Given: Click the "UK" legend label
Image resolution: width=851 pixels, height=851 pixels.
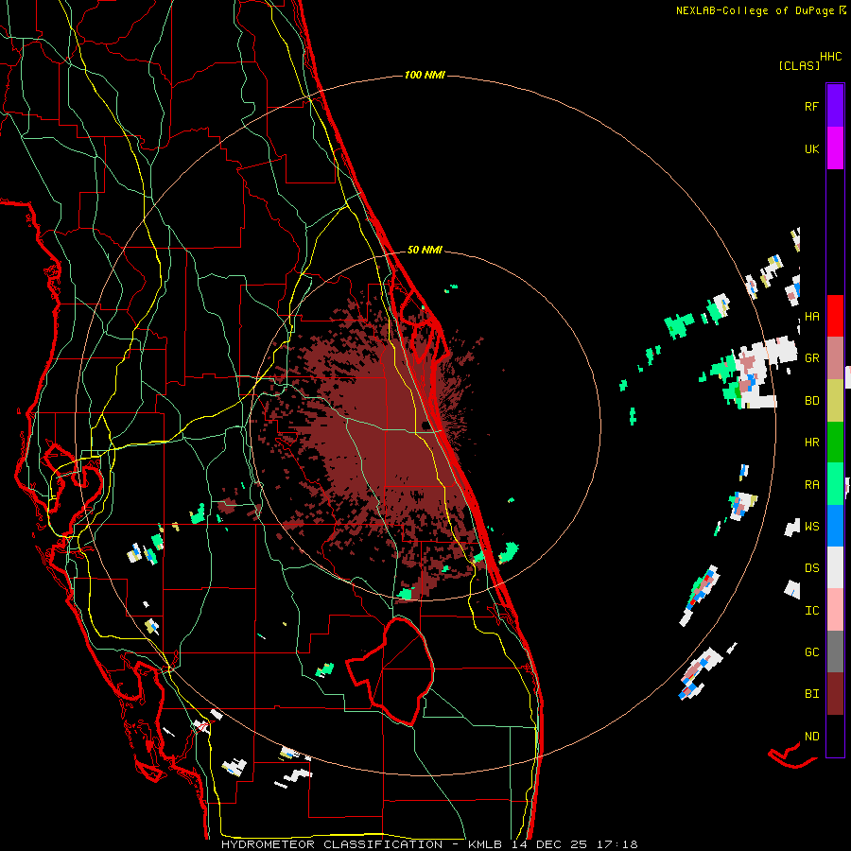Looking at the screenshot, I should coord(812,148).
